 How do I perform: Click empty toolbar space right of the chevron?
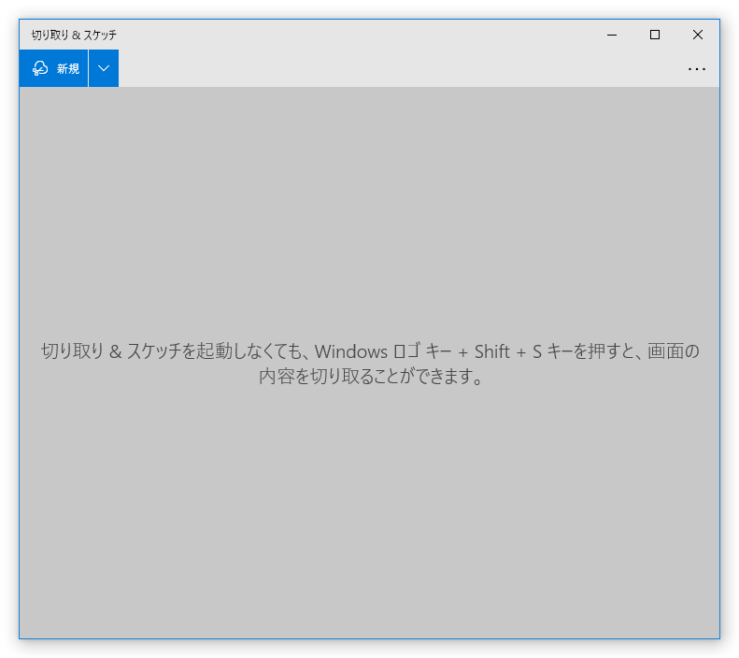pyautogui.click(x=392, y=68)
